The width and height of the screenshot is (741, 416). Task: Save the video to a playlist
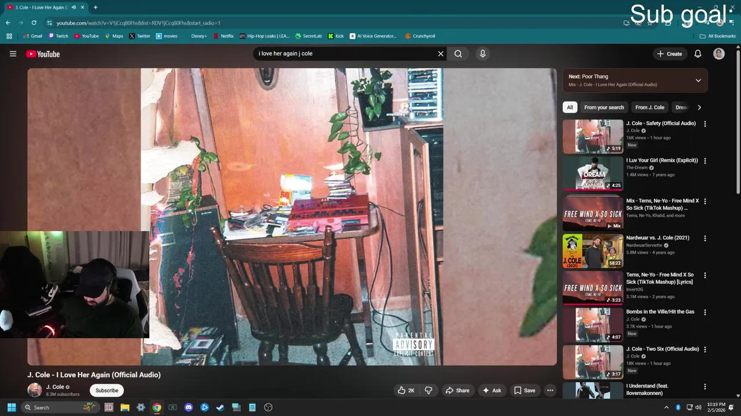pos(524,391)
